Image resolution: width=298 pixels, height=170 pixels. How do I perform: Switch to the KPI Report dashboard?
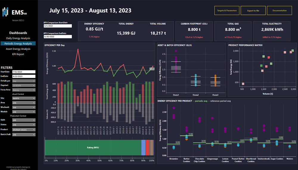click(x=18, y=54)
